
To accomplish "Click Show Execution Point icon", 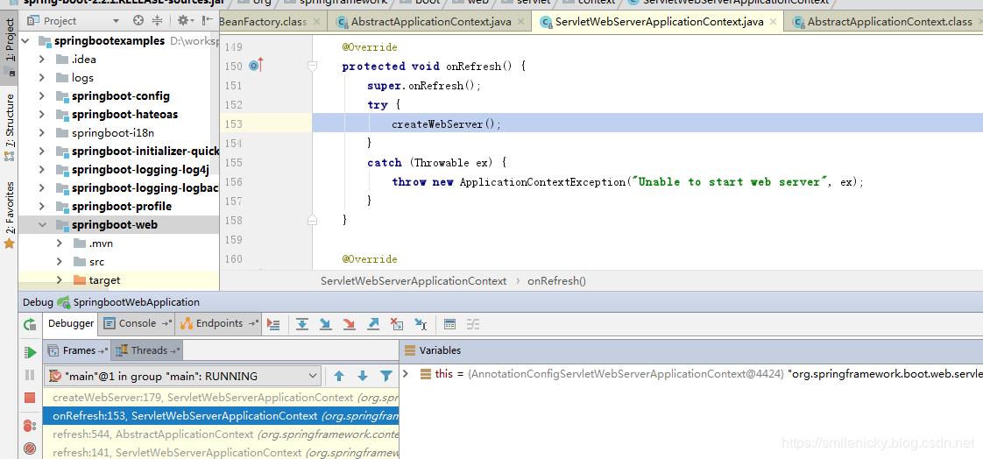I will point(273,324).
